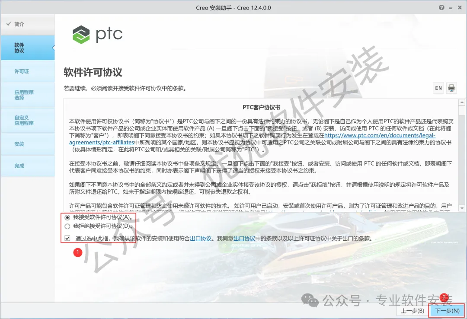The image size is (467, 319).
Task: Go to 简介 step in sidebar
Action: 27,24
